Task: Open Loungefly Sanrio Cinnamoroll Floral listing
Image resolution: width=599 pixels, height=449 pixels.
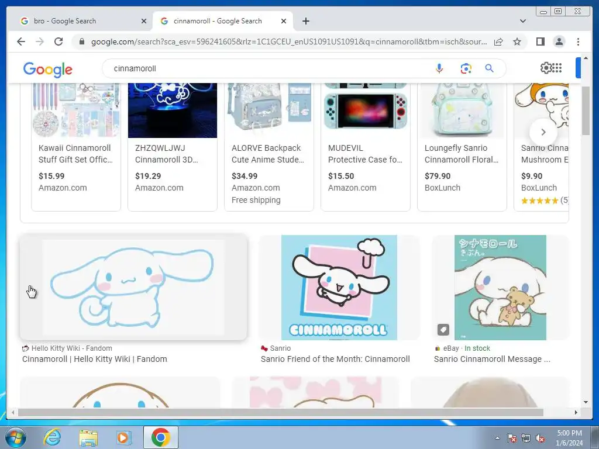Action: (x=462, y=154)
